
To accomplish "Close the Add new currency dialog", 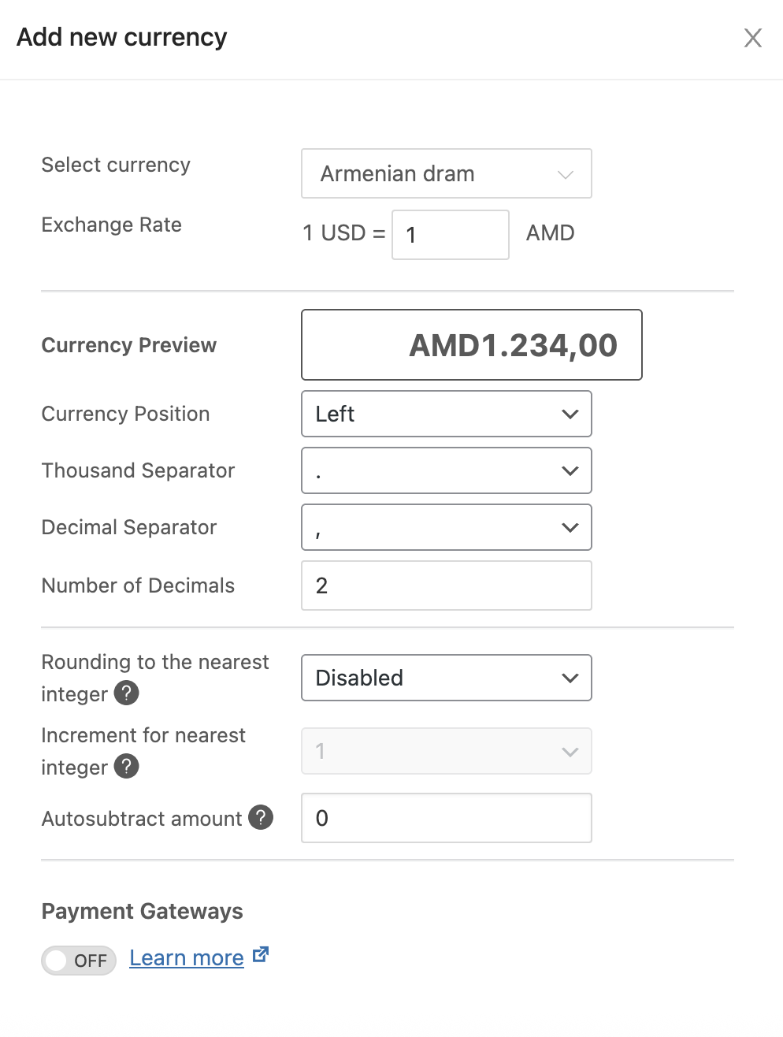I will 752,38.
